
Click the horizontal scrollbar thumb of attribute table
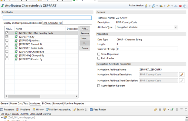(x=24, y=96)
